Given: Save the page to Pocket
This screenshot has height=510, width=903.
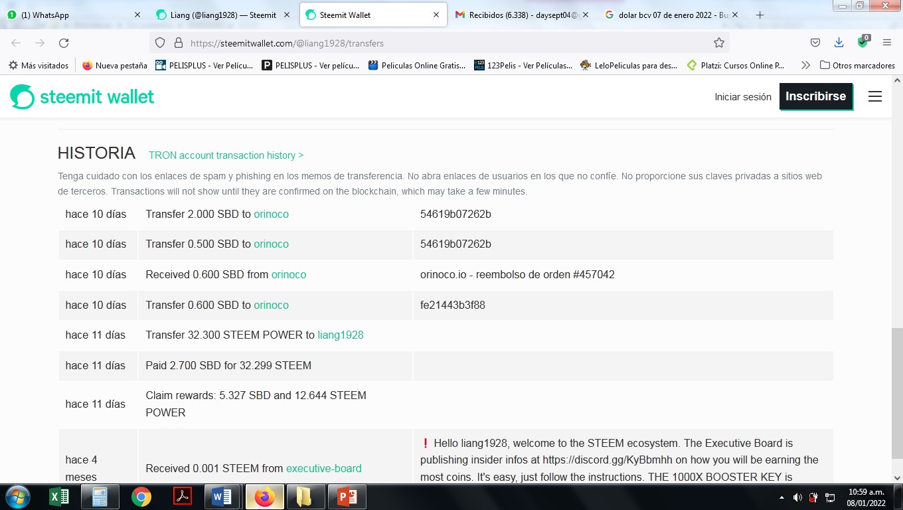Looking at the screenshot, I should coord(815,43).
